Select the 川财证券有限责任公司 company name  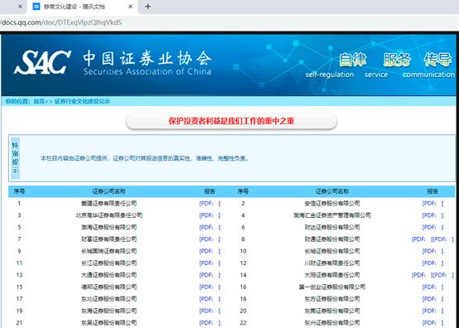pyautogui.click(x=332, y=263)
